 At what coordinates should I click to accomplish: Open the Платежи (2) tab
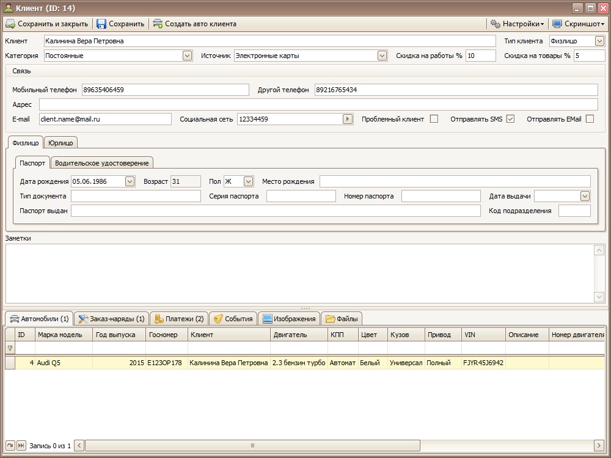pyautogui.click(x=179, y=319)
